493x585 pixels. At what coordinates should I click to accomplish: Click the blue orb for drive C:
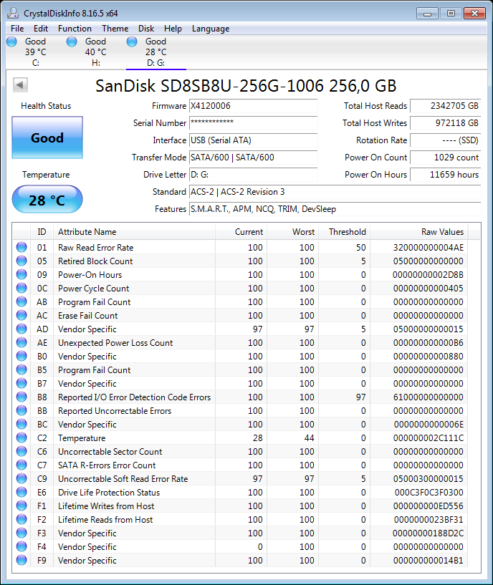tap(12, 42)
